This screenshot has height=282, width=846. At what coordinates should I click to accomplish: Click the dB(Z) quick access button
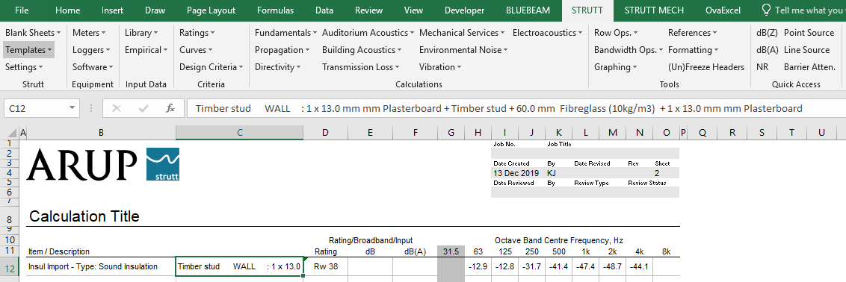[767, 33]
